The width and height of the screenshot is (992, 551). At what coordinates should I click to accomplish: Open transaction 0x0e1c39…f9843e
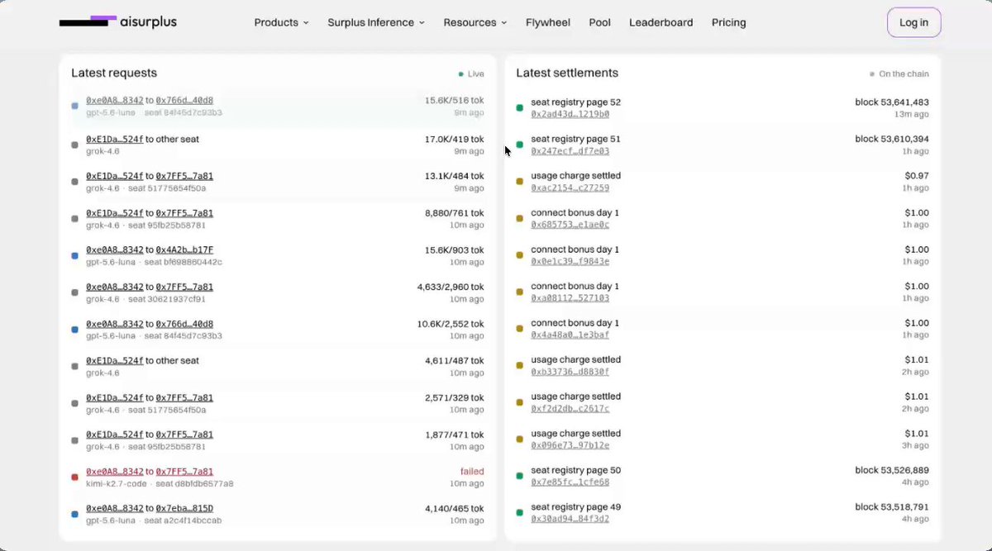click(x=570, y=261)
